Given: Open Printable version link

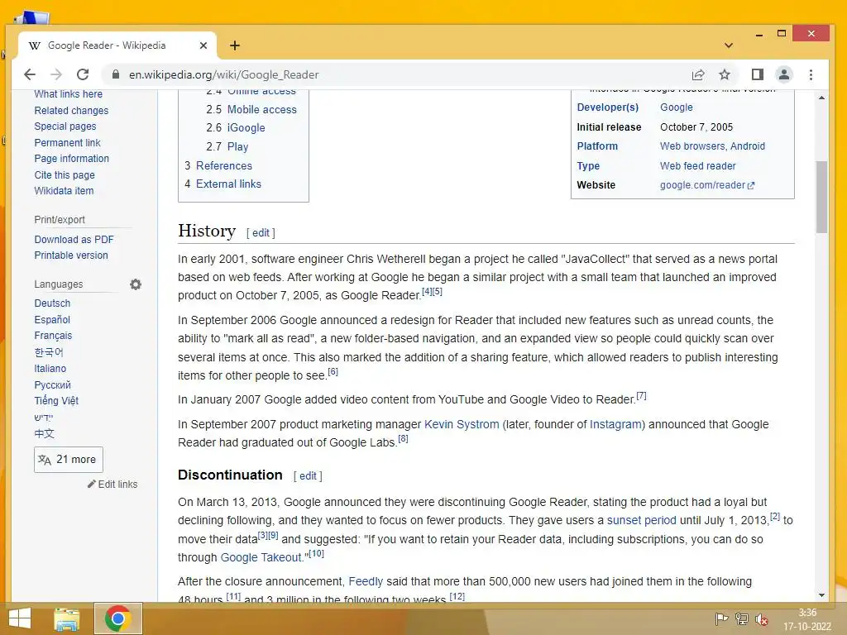Looking at the screenshot, I should 71,255.
